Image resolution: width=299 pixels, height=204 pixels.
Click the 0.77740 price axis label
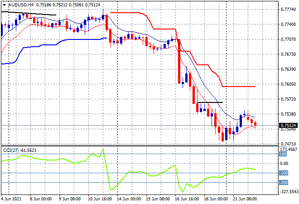click(x=288, y=10)
